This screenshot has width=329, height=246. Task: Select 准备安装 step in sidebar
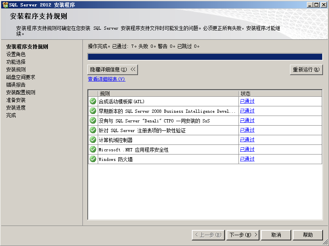(16, 100)
